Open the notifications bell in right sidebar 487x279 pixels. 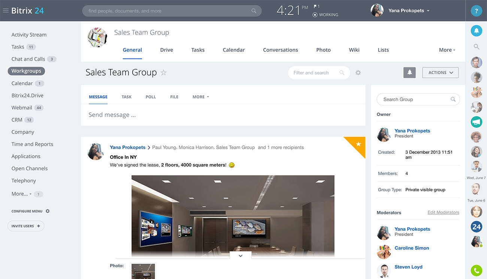coord(476,31)
